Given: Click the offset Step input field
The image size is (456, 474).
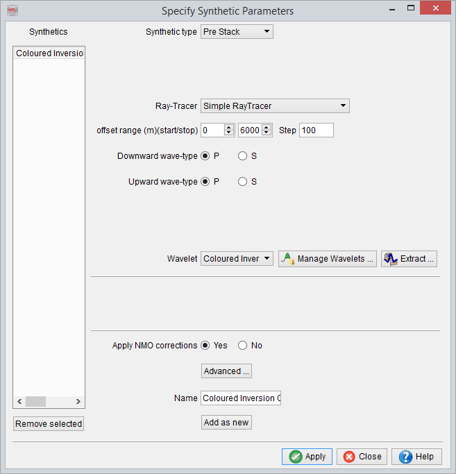Looking at the screenshot, I should pos(316,130).
